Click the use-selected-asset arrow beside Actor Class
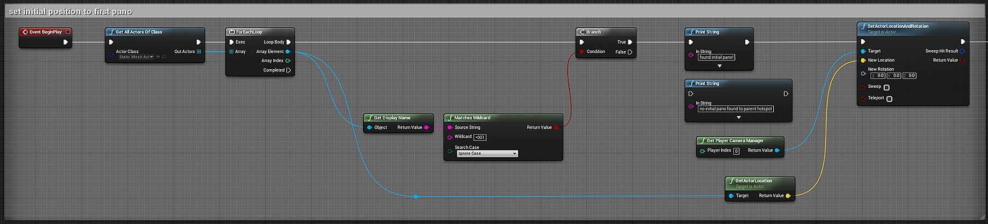 click(x=158, y=57)
